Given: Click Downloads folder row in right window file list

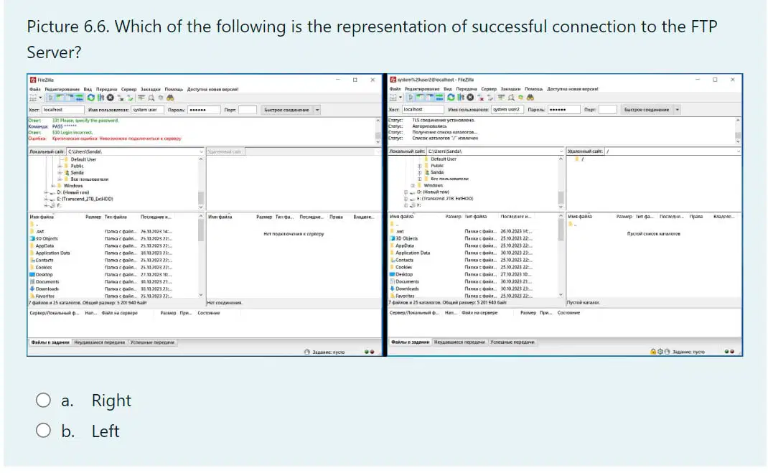Looking at the screenshot, I should point(474,289).
